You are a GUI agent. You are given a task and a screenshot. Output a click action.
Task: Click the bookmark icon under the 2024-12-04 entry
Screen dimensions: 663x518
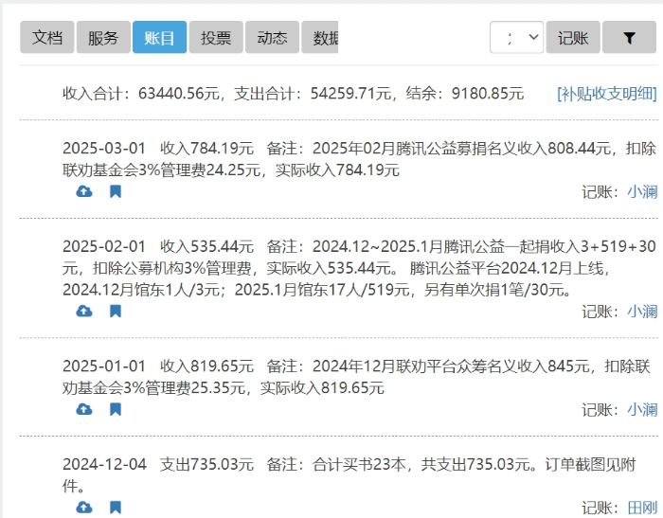116,508
